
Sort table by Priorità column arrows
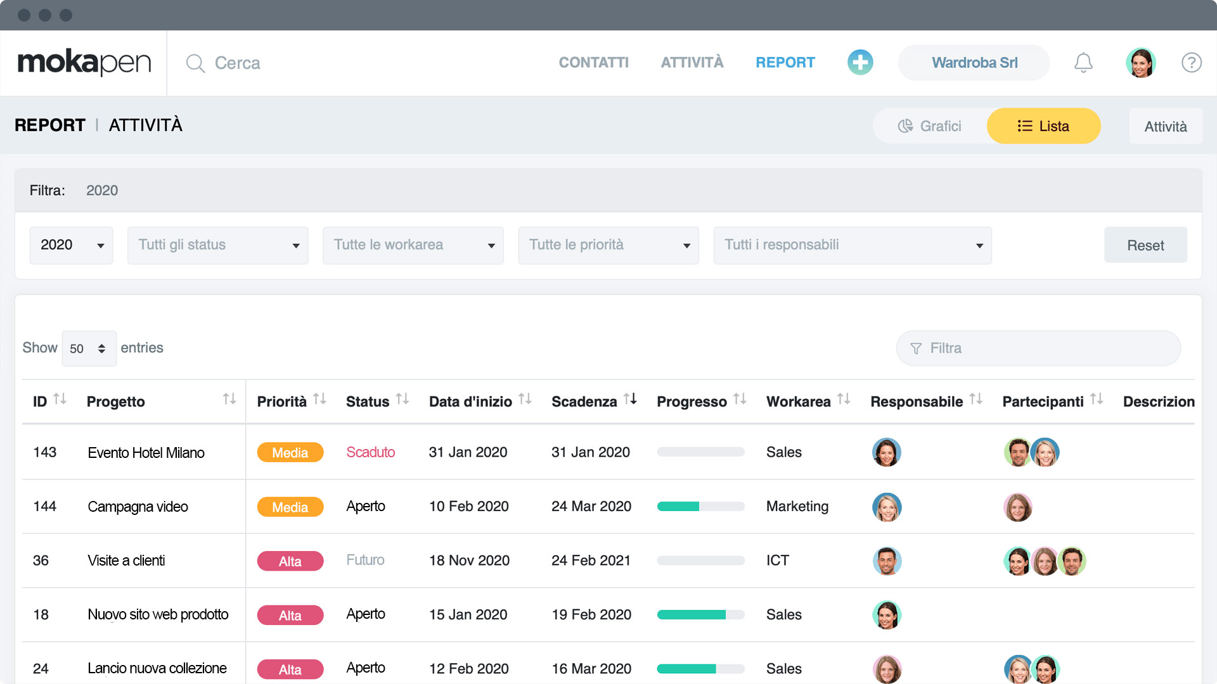(x=319, y=399)
